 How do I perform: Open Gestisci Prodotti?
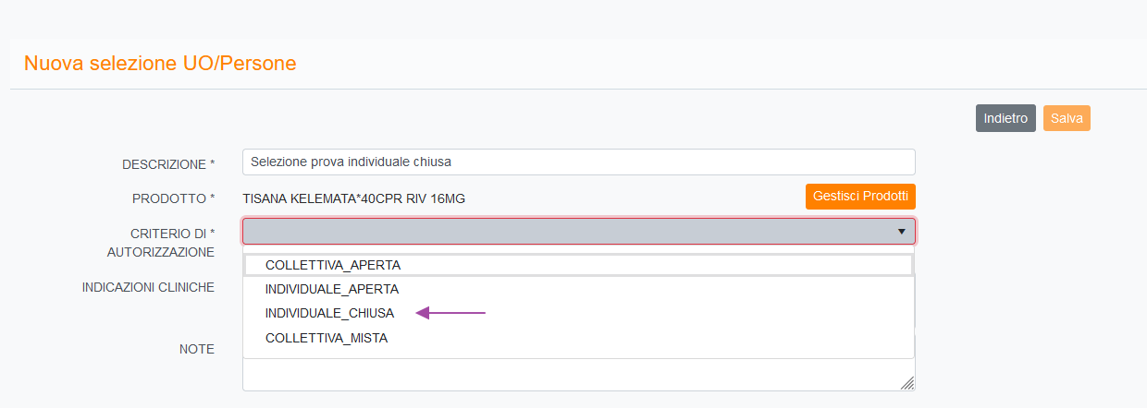pos(860,197)
